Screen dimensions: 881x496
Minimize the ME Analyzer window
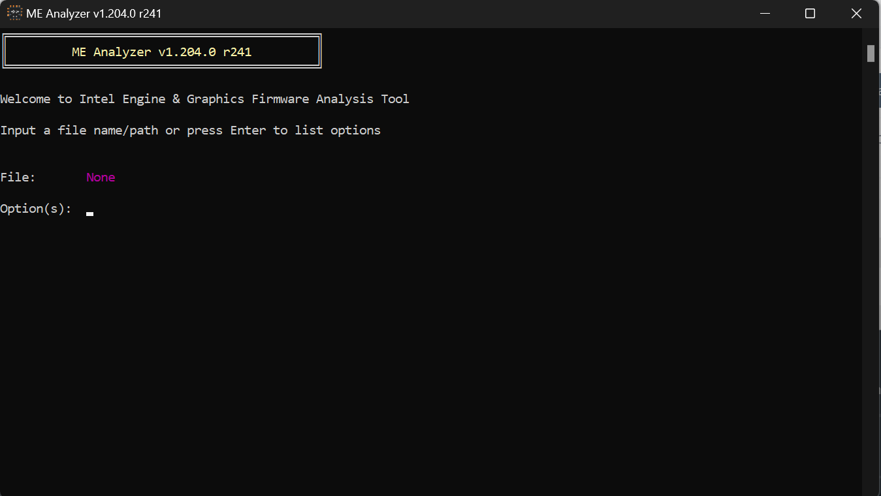pyautogui.click(x=764, y=13)
